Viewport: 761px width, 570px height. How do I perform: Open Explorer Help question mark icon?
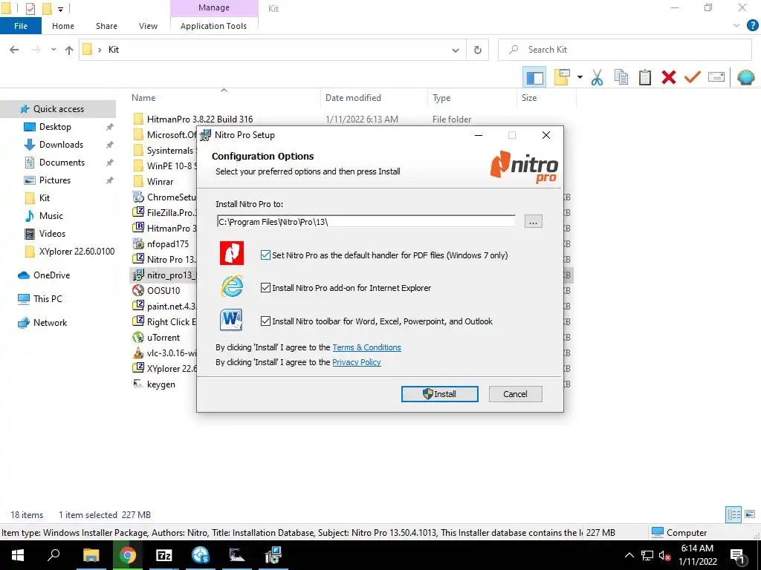click(752, 26)
